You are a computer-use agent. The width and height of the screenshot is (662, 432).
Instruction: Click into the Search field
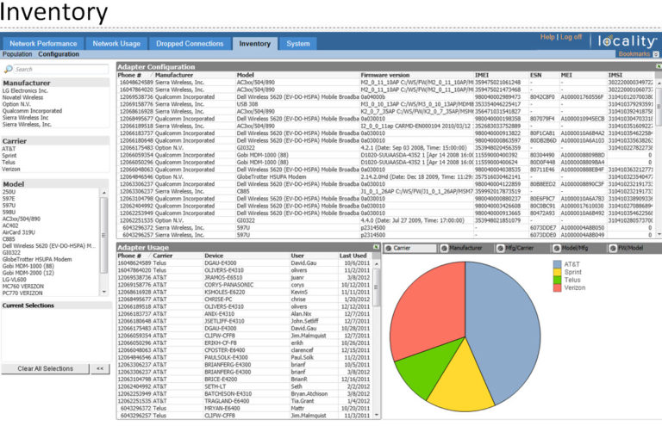pos(60,69)
